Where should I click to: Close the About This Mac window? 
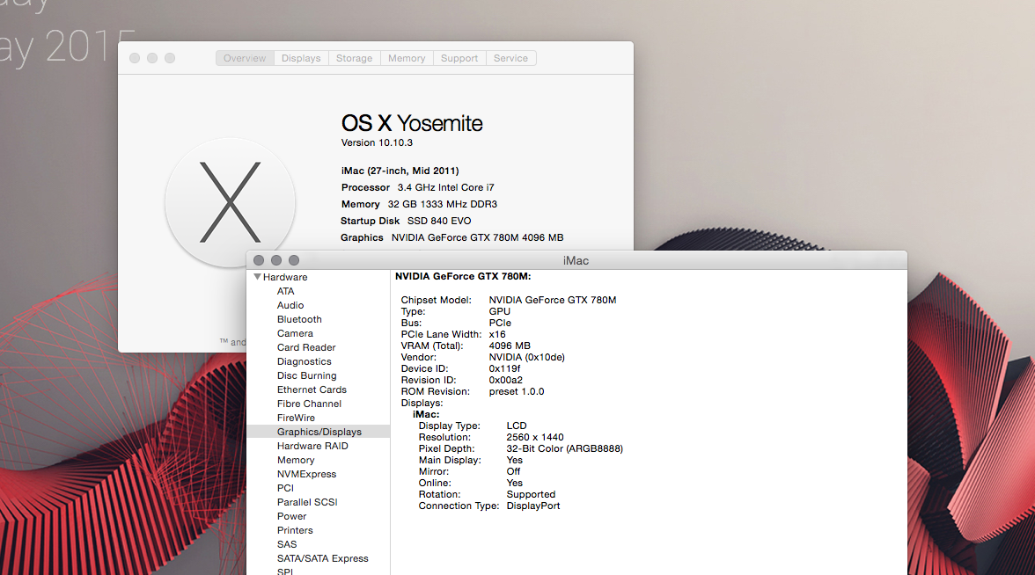click(135, 58)
